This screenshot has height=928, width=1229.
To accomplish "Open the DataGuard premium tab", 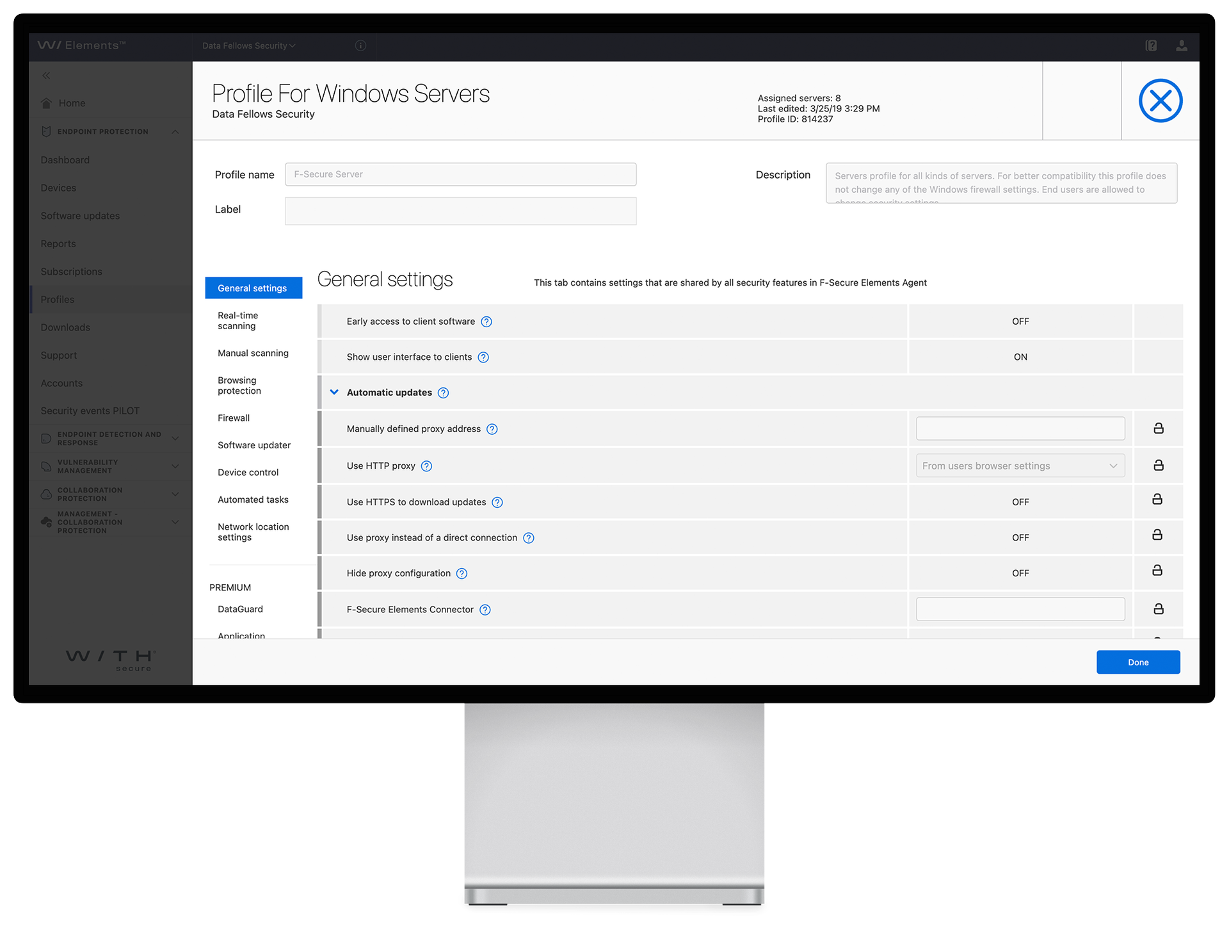I will (x=240, y=609).
